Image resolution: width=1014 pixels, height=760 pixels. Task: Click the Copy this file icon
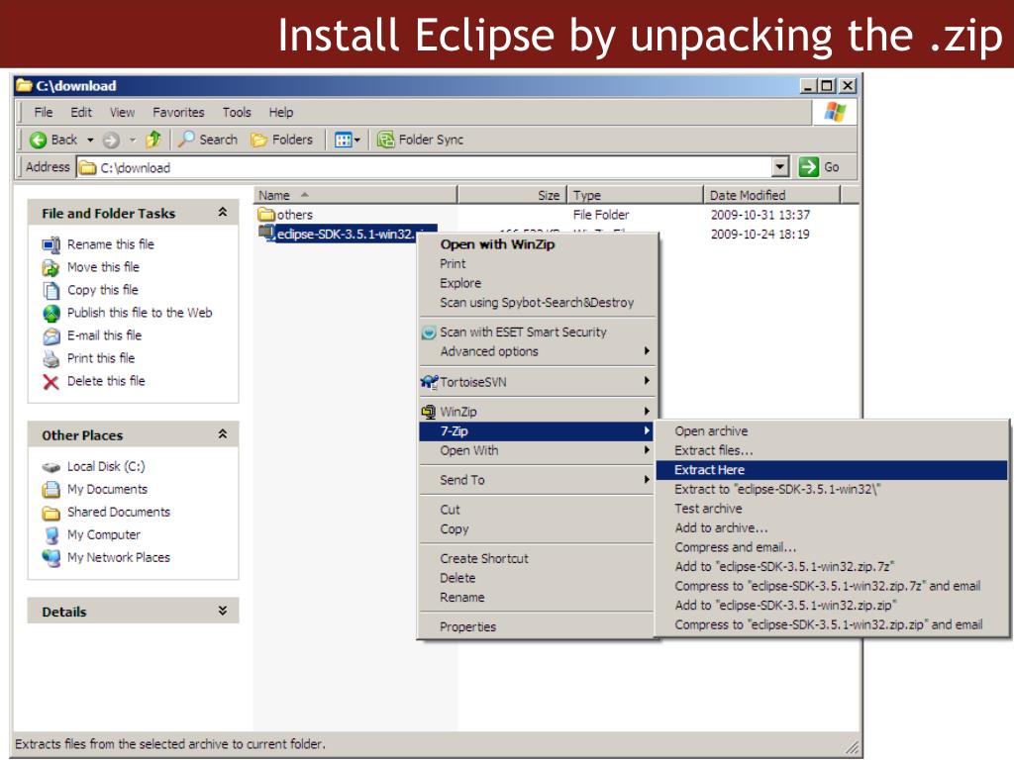click(51, 290)
